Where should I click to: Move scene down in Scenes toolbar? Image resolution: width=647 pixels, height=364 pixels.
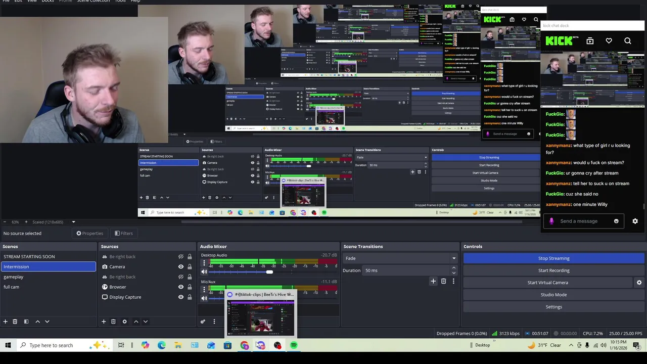(x=47, y=322)
